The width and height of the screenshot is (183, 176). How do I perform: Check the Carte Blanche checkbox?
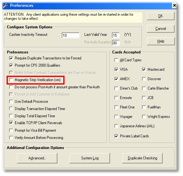pyautogui.click(x=144, y=88)
